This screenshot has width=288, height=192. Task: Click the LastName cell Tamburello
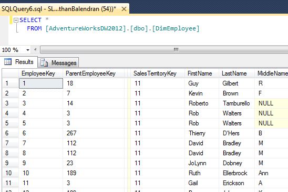pos(236,103)
